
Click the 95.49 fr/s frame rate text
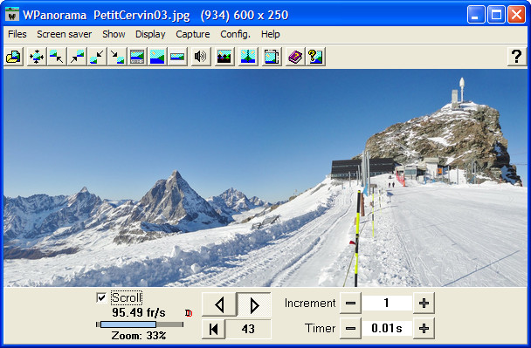point(139,312)
